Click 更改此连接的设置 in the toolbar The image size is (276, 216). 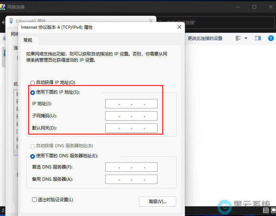(x=205, y=38)
